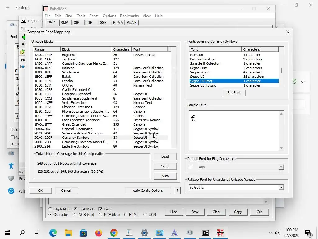Select the Greek Extended block row
Screen dimensions: 318x239
101,124
